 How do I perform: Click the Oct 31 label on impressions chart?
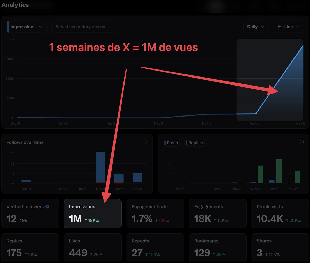[15, 123]
